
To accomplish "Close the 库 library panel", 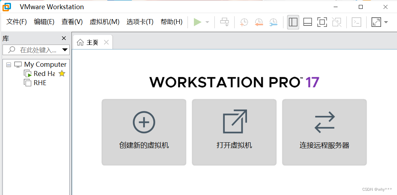I will (x=64, y=39).
